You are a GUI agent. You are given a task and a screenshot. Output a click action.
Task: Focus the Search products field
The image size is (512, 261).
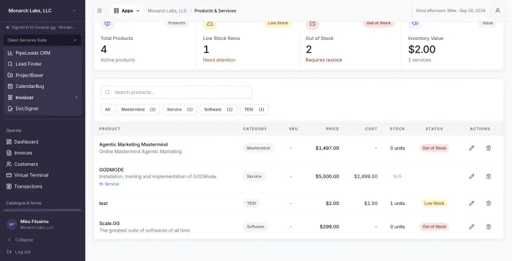pos(176,93)
